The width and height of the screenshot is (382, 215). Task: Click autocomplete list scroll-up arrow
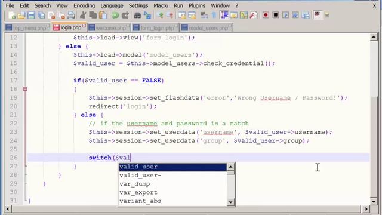pos(230,167)
